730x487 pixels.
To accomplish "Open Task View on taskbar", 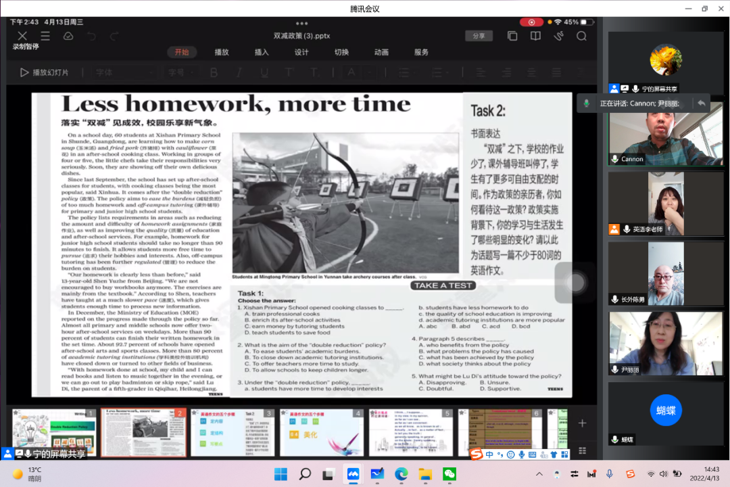I will (x=328, y=474).
